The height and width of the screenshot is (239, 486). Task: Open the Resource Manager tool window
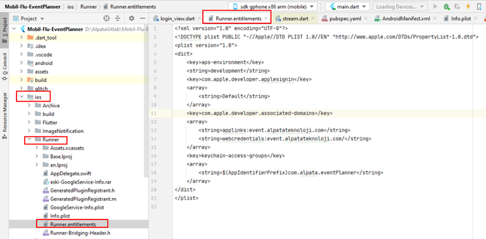click(x=4, y=116)
